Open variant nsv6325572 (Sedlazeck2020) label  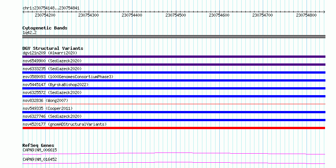pos(52,92)
